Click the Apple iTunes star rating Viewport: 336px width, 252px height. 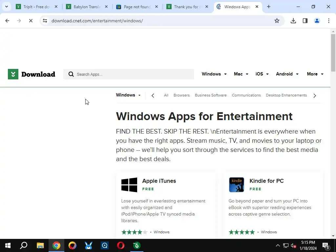(135, 232)
